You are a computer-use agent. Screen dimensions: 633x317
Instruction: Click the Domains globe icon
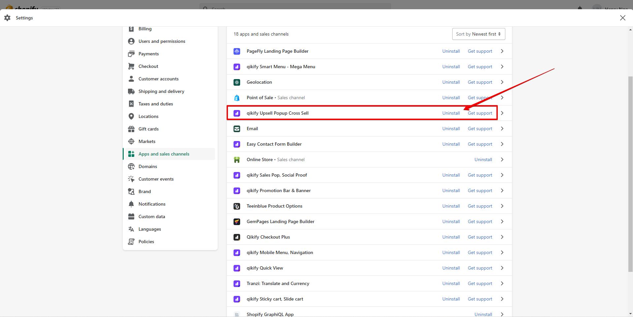pos(131,166)
